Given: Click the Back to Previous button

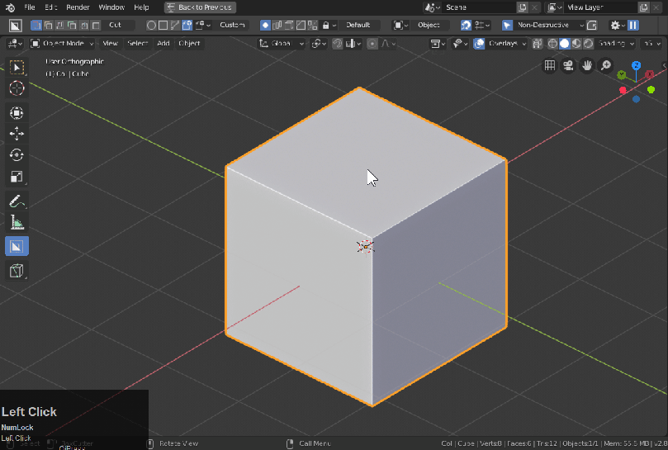Looking at the screenshot, I should coord(200,7).
